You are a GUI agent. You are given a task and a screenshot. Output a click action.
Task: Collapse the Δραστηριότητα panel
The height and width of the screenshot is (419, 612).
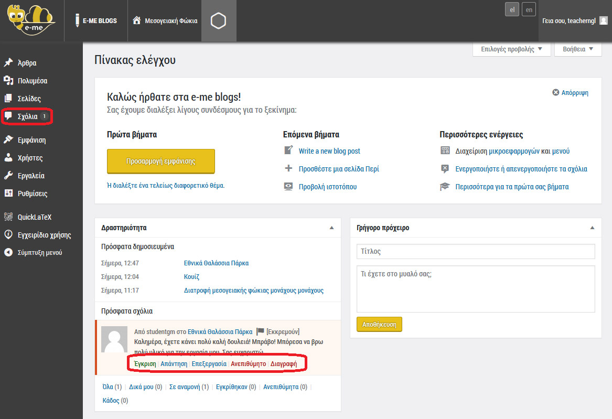tap(332, 228)
